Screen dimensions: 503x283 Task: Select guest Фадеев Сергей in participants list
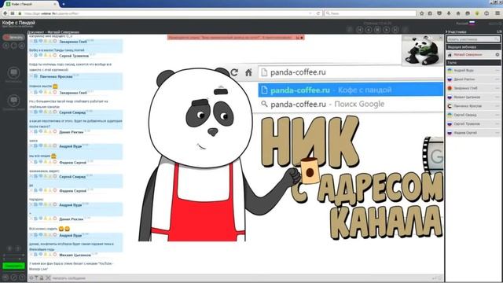point(473,133)
